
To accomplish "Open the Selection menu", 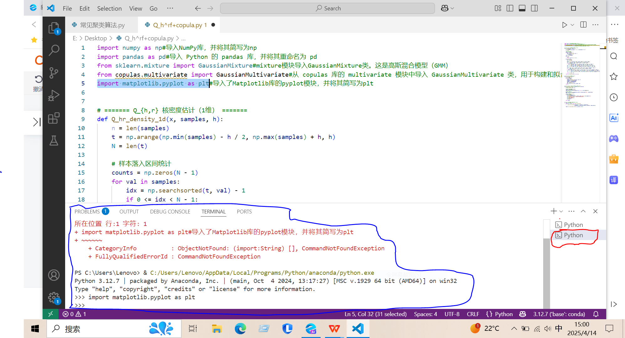I will tap(109, 8).
